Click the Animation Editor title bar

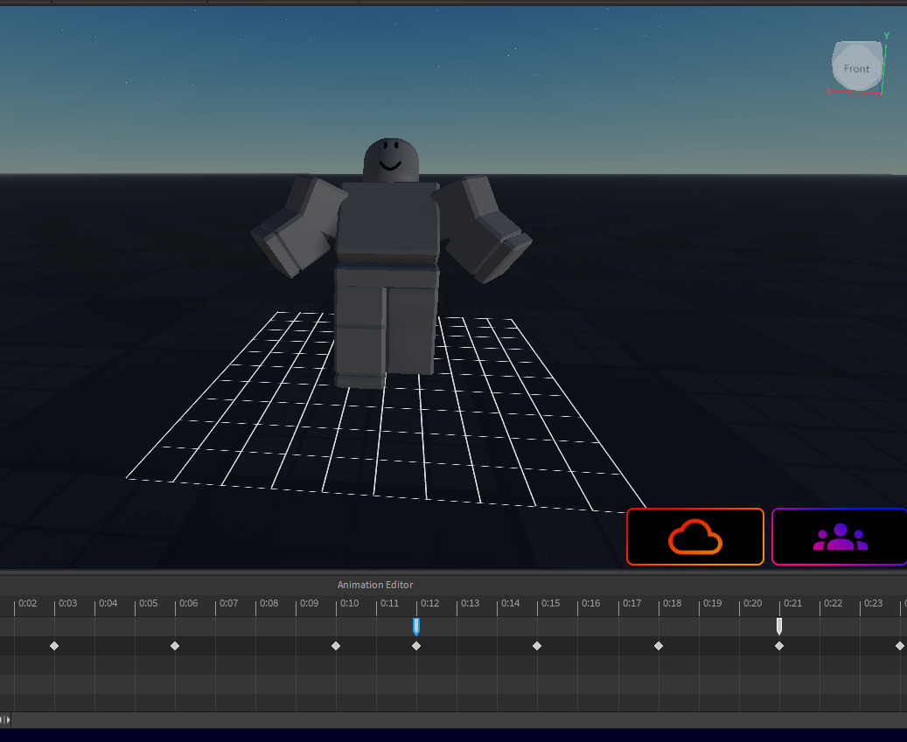[375, 585]
